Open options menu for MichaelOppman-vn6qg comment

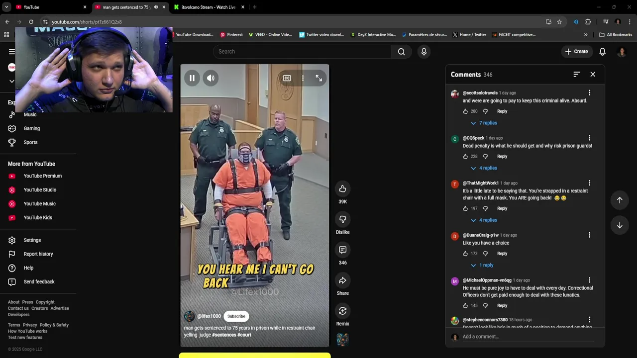(x=589, y=280)
